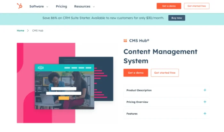224x132 pixels.
Task: Click the HubSpot sprocket logo
Action: (20, 6)
